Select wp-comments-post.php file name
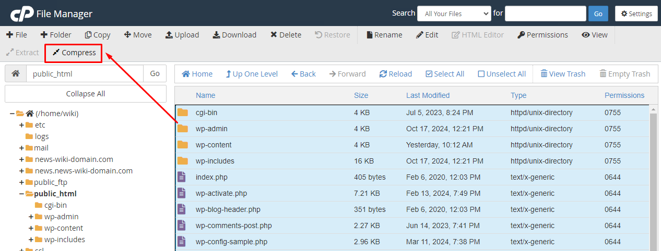 [233, 225]
